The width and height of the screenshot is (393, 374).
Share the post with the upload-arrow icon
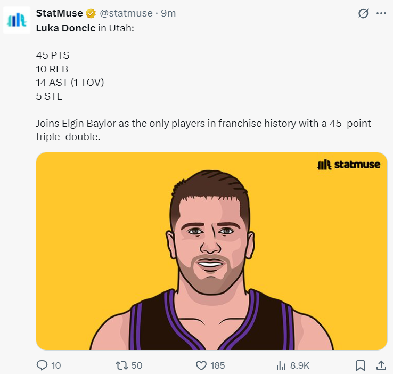click(381, 365)
